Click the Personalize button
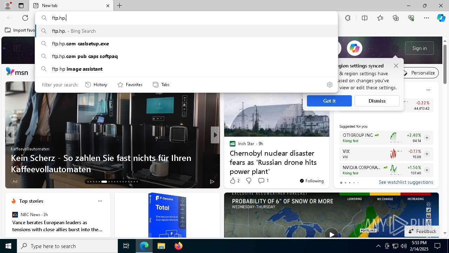449x253 pixels. [420, 73]
